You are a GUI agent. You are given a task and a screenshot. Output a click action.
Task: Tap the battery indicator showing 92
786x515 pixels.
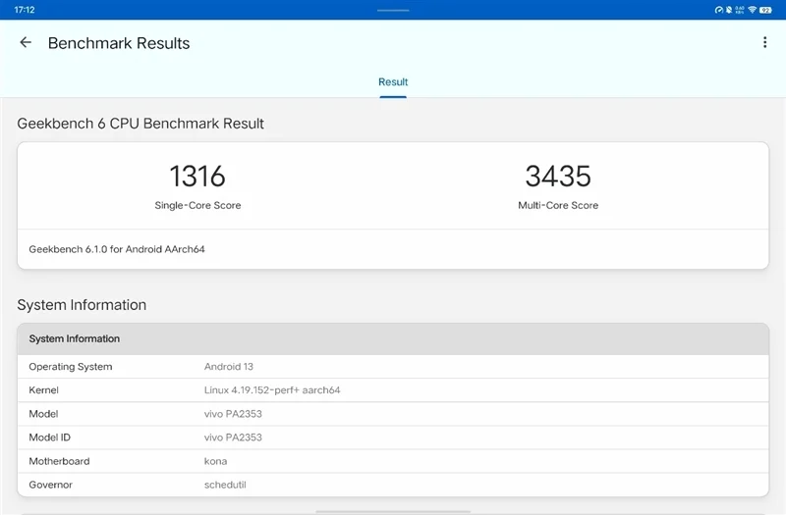(765, 10)
